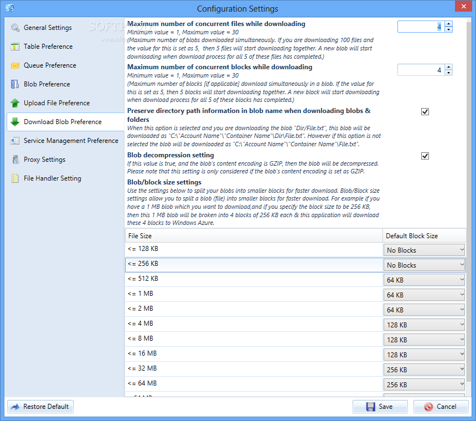Open Proxy Settings label
Viewport: 476px width, 421px height.
(x=45, y=160)
